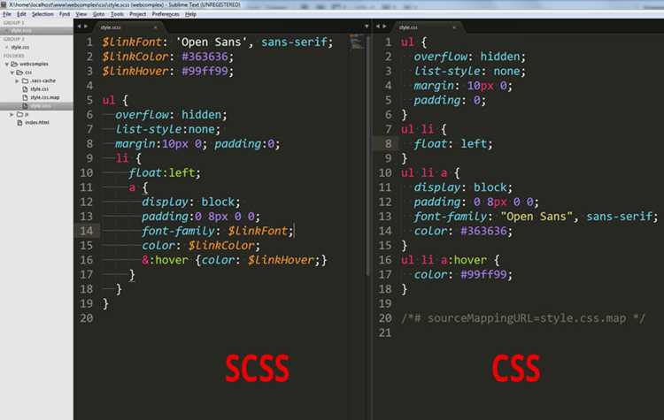Screen dimensions: 664x420
Task: Close the style.scss tab
Action: tap(156, 27)
